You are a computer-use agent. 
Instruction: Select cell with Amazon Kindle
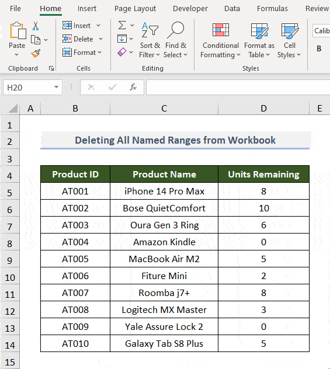164,242
